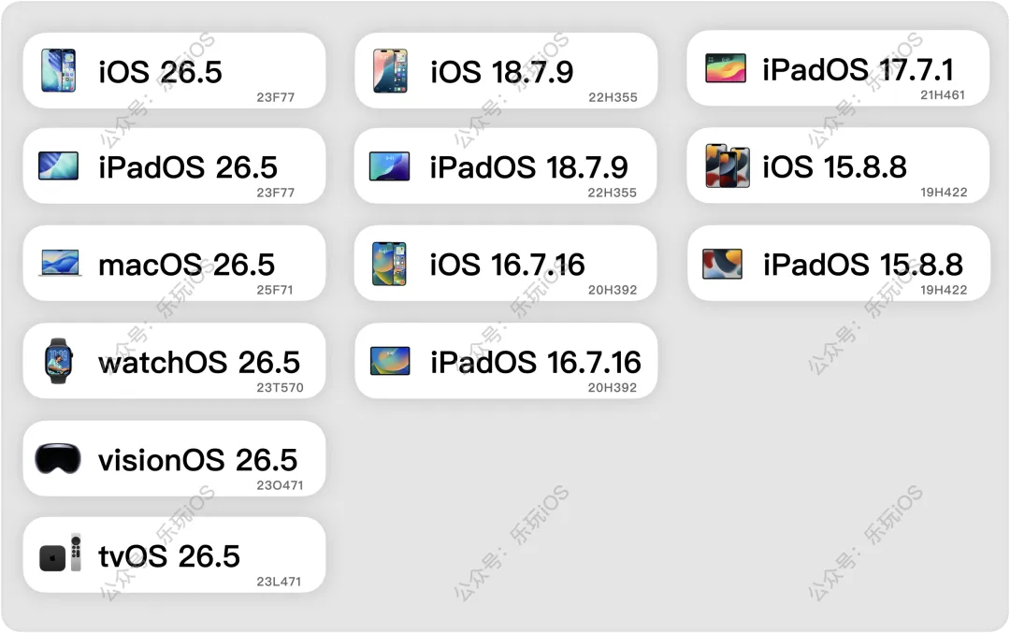Viewport: 1010px width, 633px height.
Task: Click the tvOS 26.5 title text
Action: 168,556
